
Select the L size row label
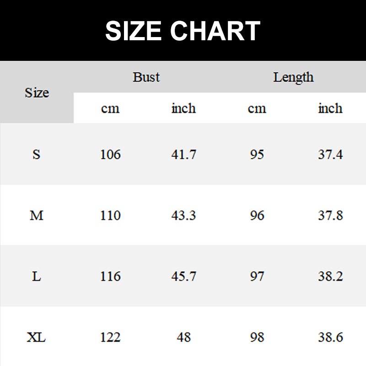pos(37,277)
